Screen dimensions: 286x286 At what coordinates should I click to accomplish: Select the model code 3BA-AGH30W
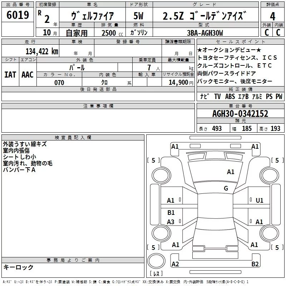coord(205,33)
